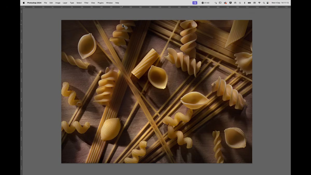Open the Image menu
Screen dimensions: 311x175
pos(58,3)
